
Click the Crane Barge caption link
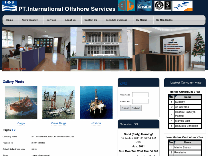tap(59, 123)
